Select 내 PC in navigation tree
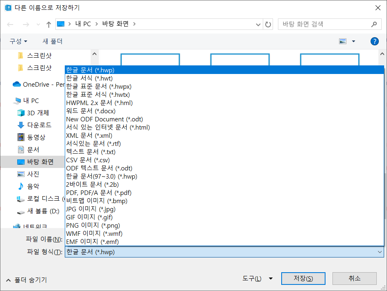The image size is (387, 291). tap(26, 101)
